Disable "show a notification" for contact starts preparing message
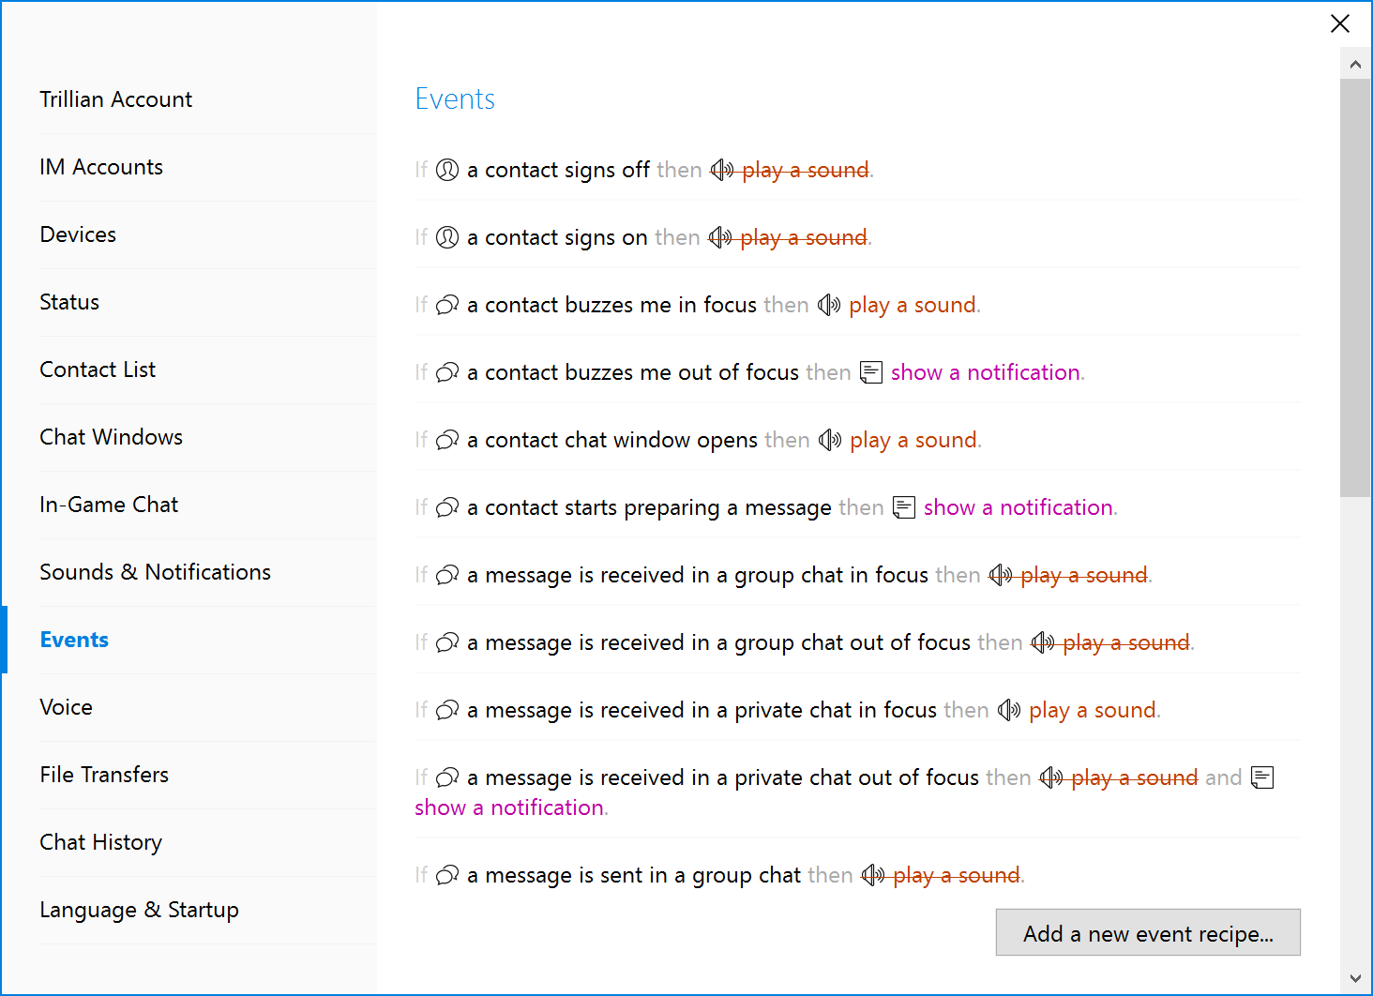 click(1018, 507)
